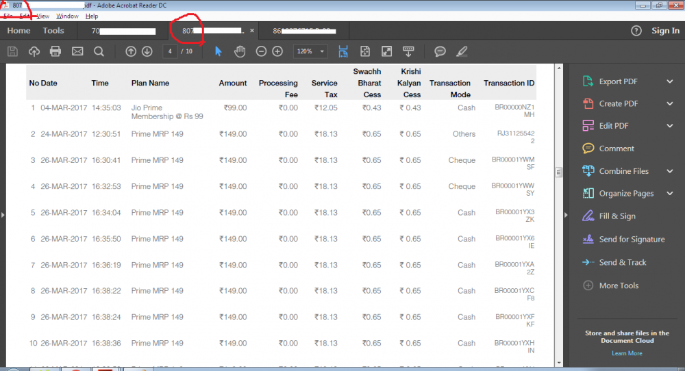Click the Print file icon
Screen dimensions: 685x371
click(x=55, y=51)
